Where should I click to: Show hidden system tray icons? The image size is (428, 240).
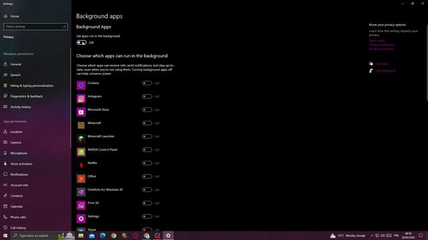372,235
